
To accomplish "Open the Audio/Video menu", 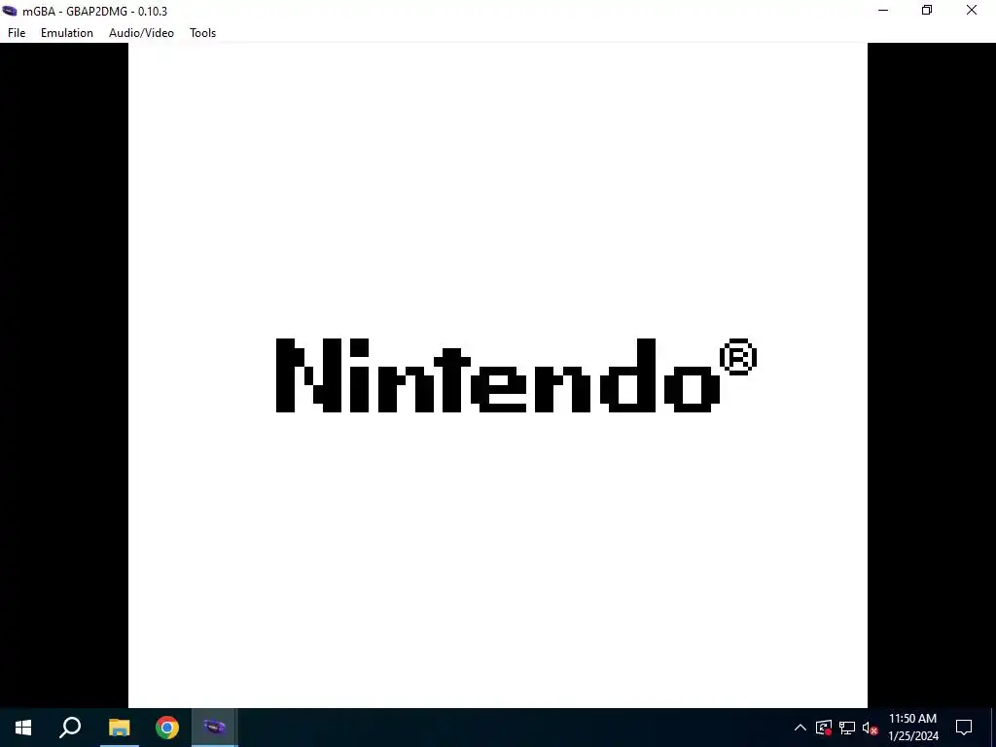I will (141, 33).
